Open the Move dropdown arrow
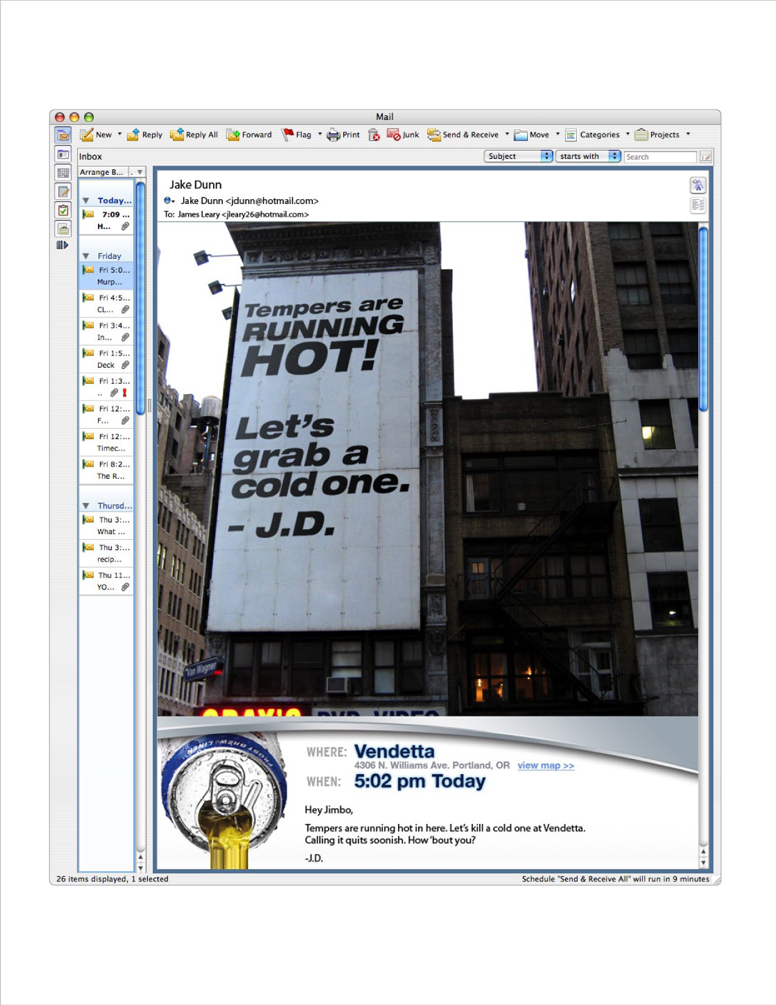The image size is (776, 1005). 558,134
